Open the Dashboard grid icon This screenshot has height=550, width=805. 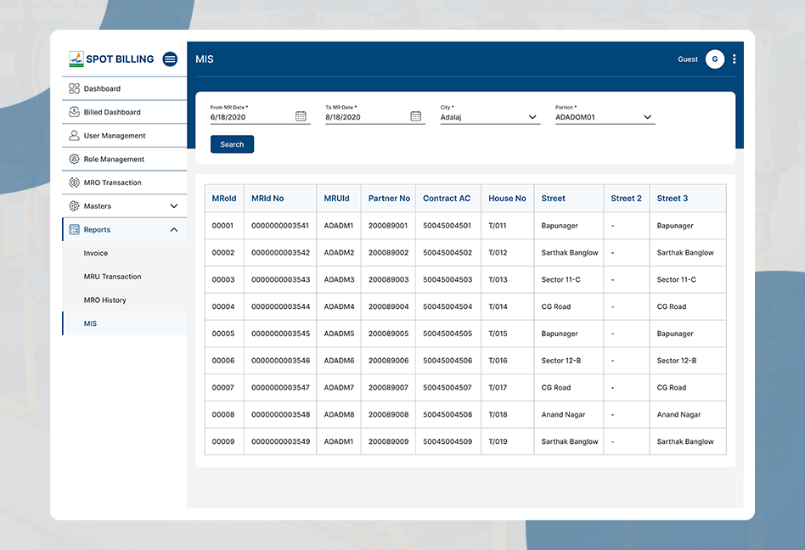click(x=74, y=88)
